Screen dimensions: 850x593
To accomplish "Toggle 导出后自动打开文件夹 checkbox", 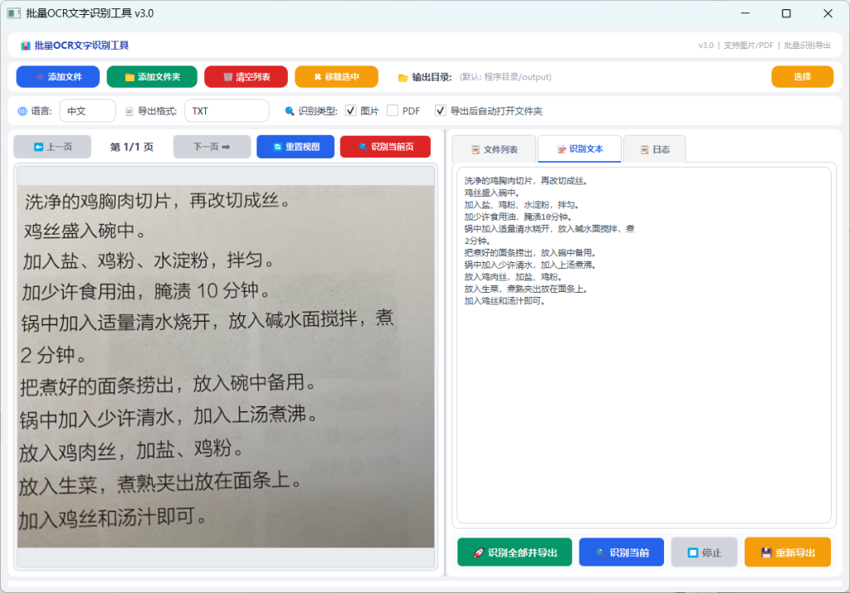I will point(440,111).
